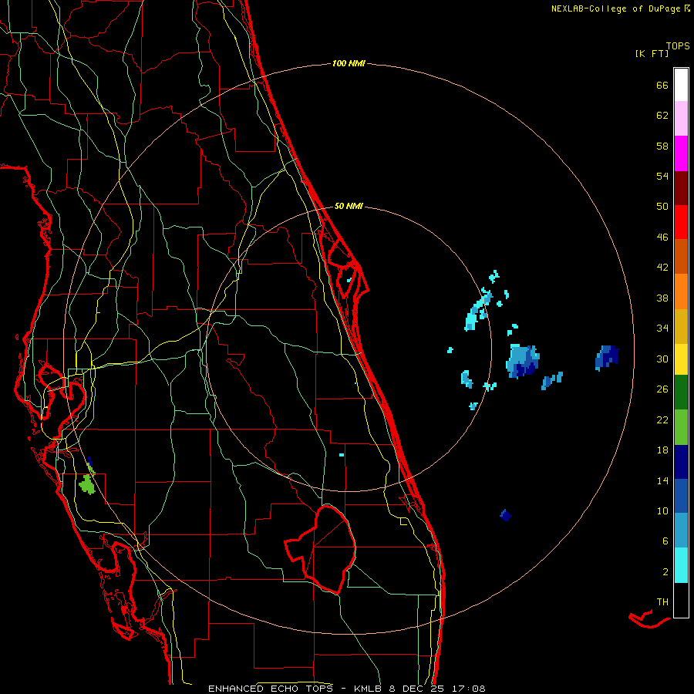Click the magenta swatch in the tops legend
The height and width of the screenshot is (694, 694).
click(x=681, y=153)
